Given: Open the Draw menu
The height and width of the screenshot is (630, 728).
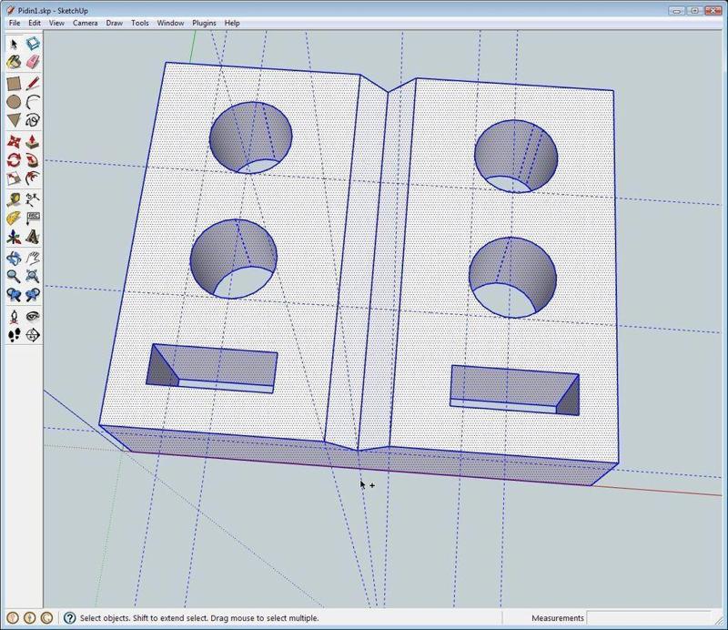Looking at the screenshot, I should coord(114,23).
